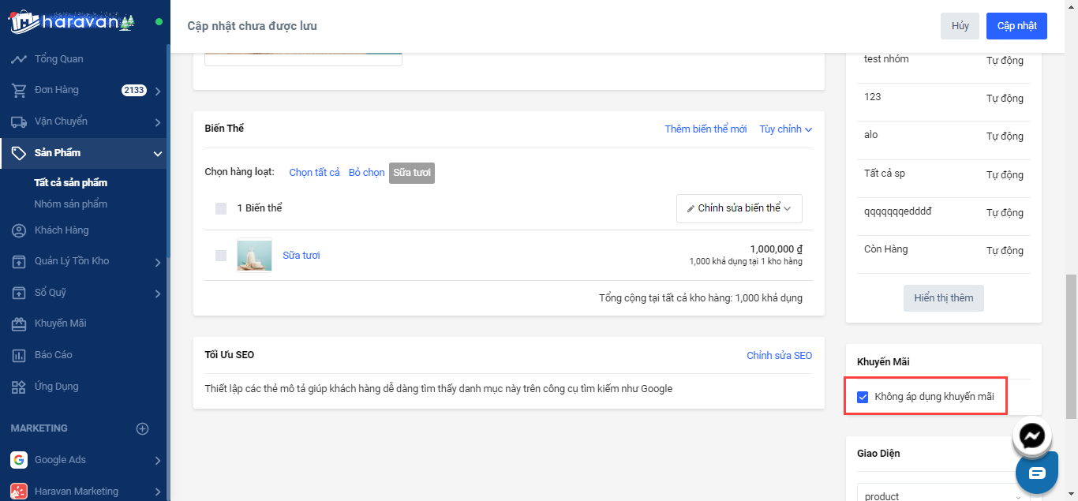Click the Ứng Dụng apps icon

click(19, 387)
